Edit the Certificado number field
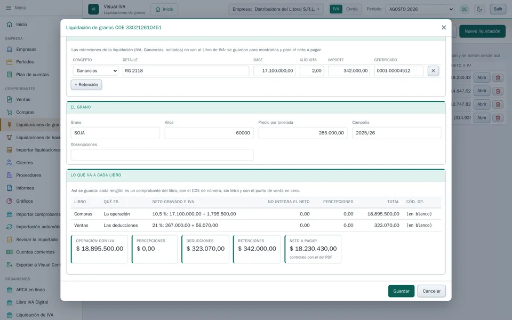The width and height of the screenshot is (512, 320). tap(399, 71)
